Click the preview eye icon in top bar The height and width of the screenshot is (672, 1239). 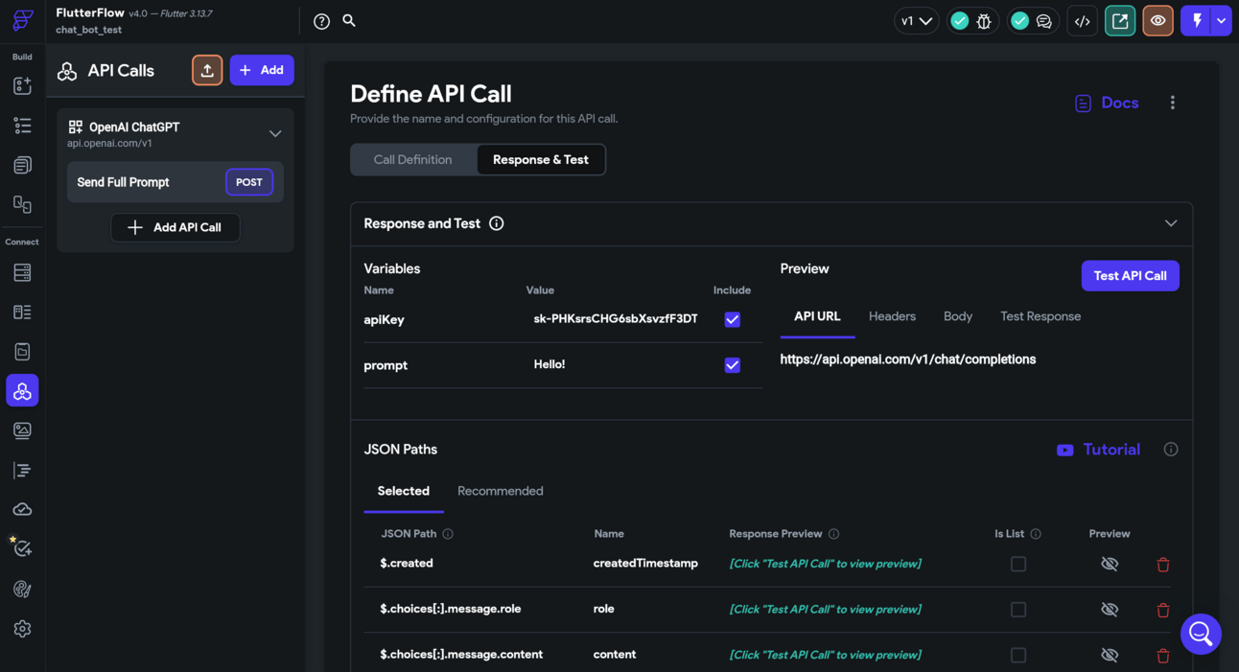coord(1158,21)
